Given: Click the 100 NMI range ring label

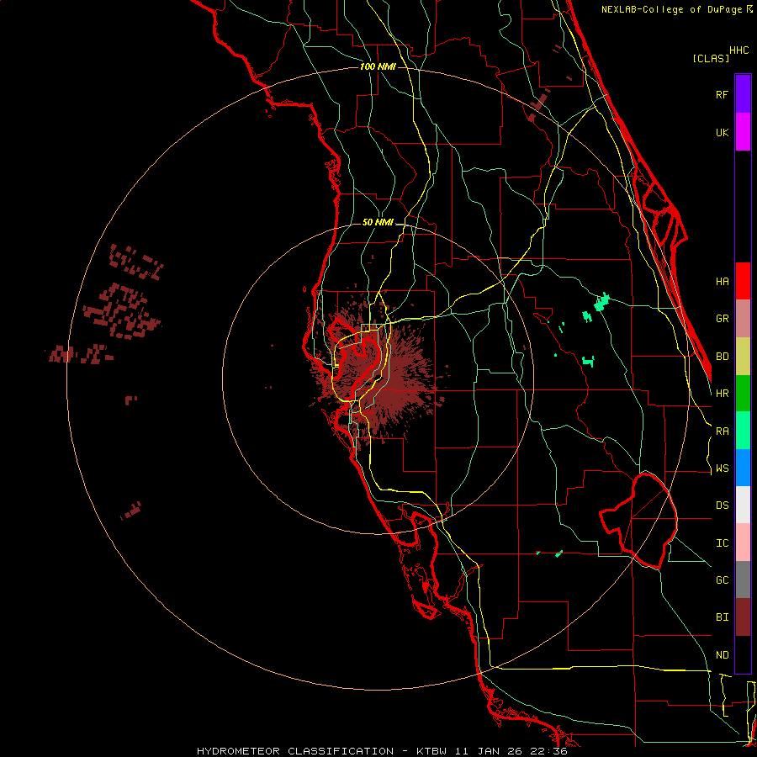Looking at the screenshot, I should point(378,66).
